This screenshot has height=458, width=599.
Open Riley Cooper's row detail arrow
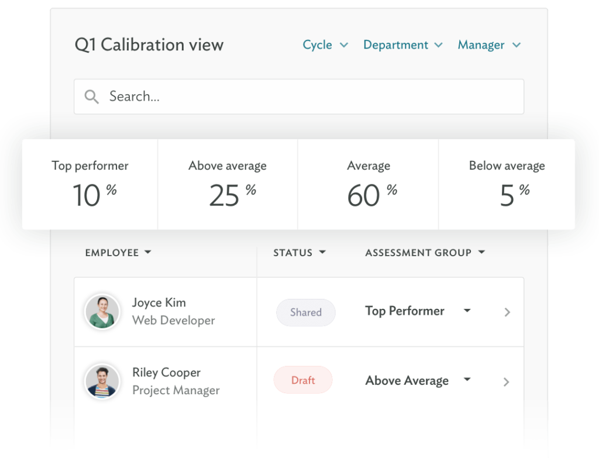507,382
